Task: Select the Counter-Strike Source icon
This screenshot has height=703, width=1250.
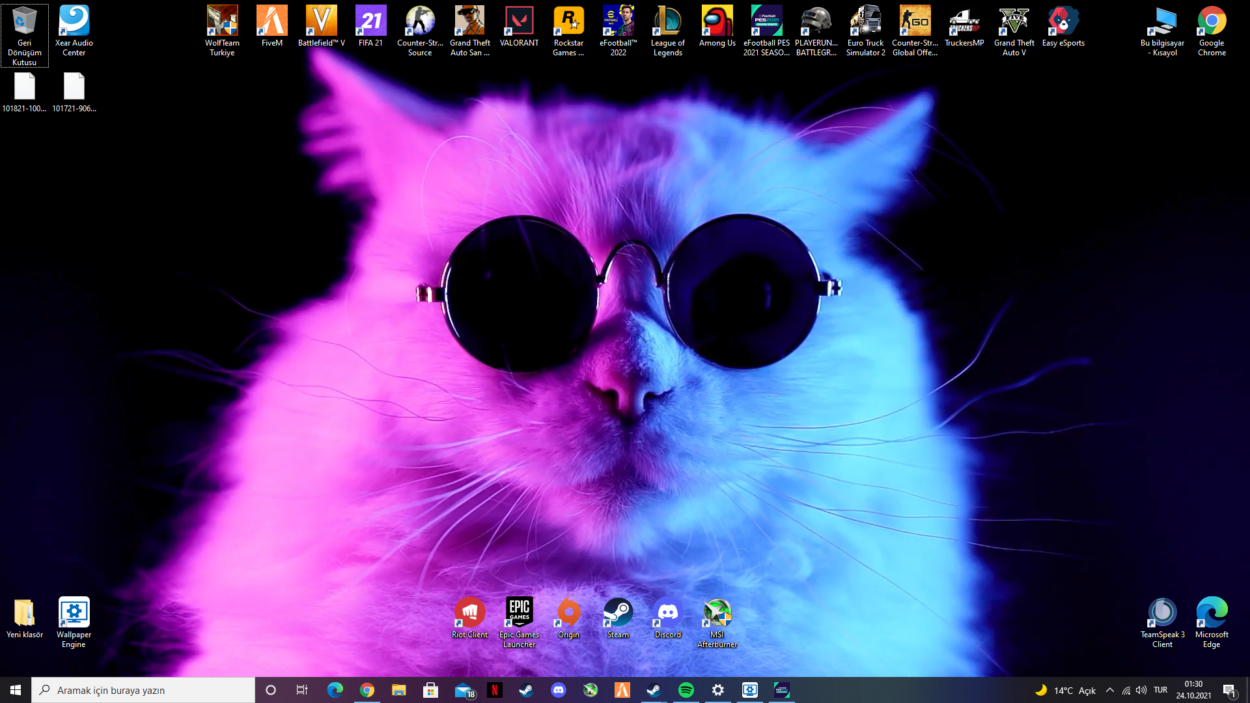Action: coord(420,31)
